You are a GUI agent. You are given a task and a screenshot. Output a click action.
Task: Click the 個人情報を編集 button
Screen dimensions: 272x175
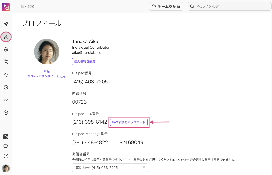[x=85, y=62]
